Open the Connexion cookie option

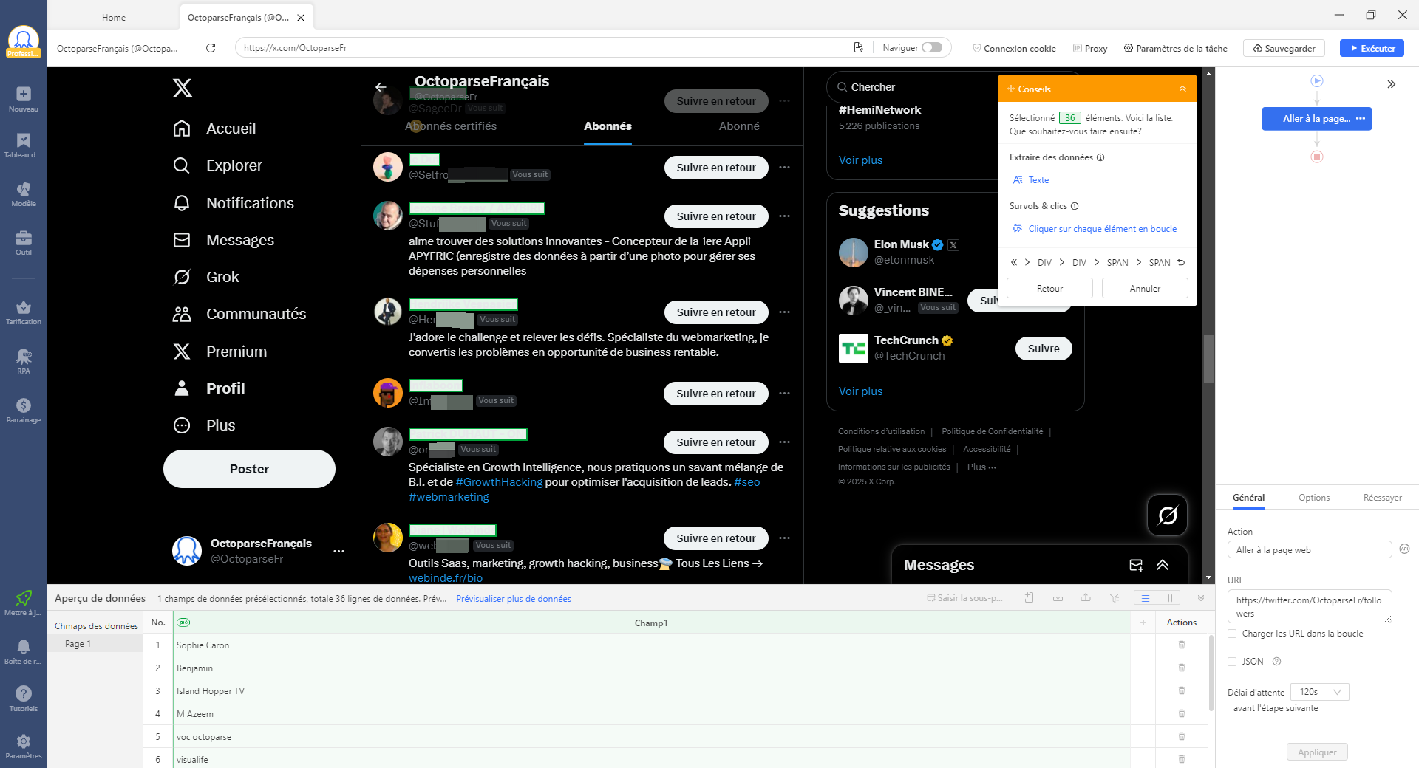pyautogui.click(x=1014, y=48)
